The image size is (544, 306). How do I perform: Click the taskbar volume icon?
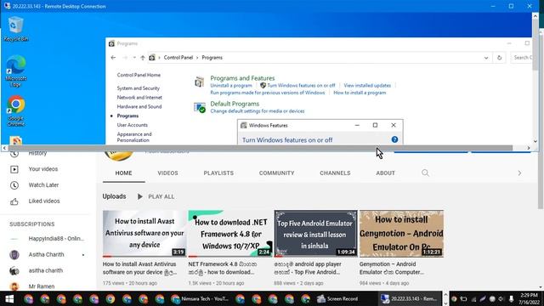pyautogui.click(x=501, y=298)
